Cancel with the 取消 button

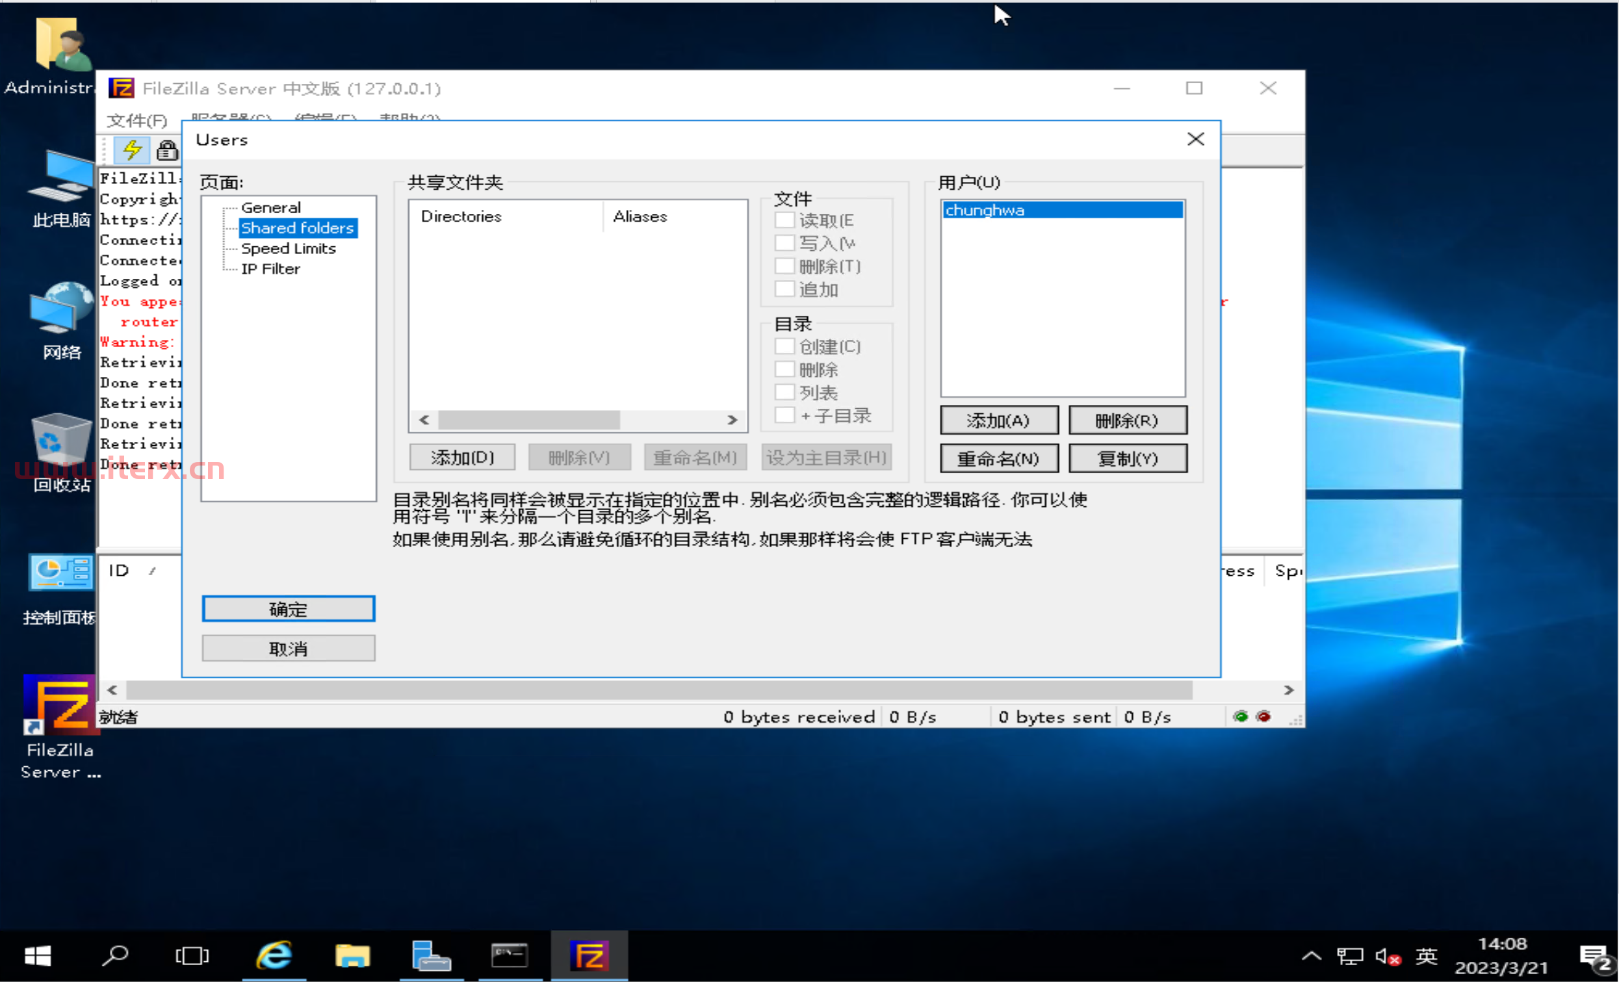(x=289, y=649)
